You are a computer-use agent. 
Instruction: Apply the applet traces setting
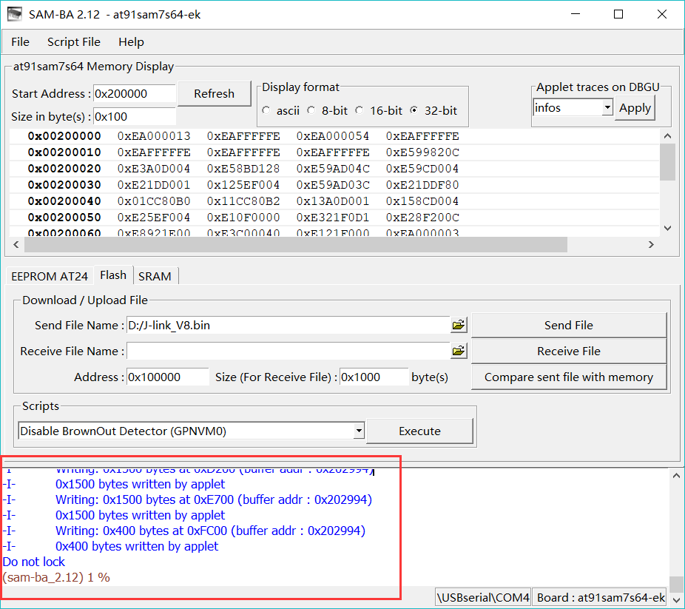(635, 107)
